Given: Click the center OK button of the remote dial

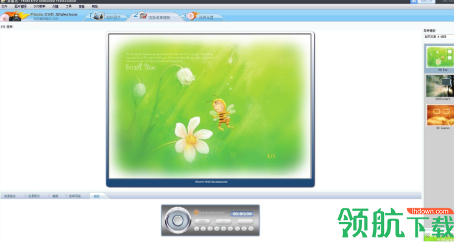Looking at the screenshot, I should coord(178,221).
